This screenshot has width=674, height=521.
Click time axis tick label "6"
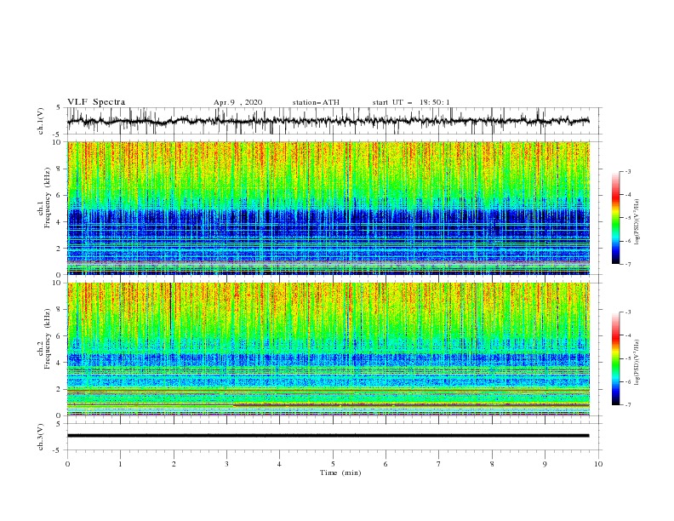tap(386, 464)
